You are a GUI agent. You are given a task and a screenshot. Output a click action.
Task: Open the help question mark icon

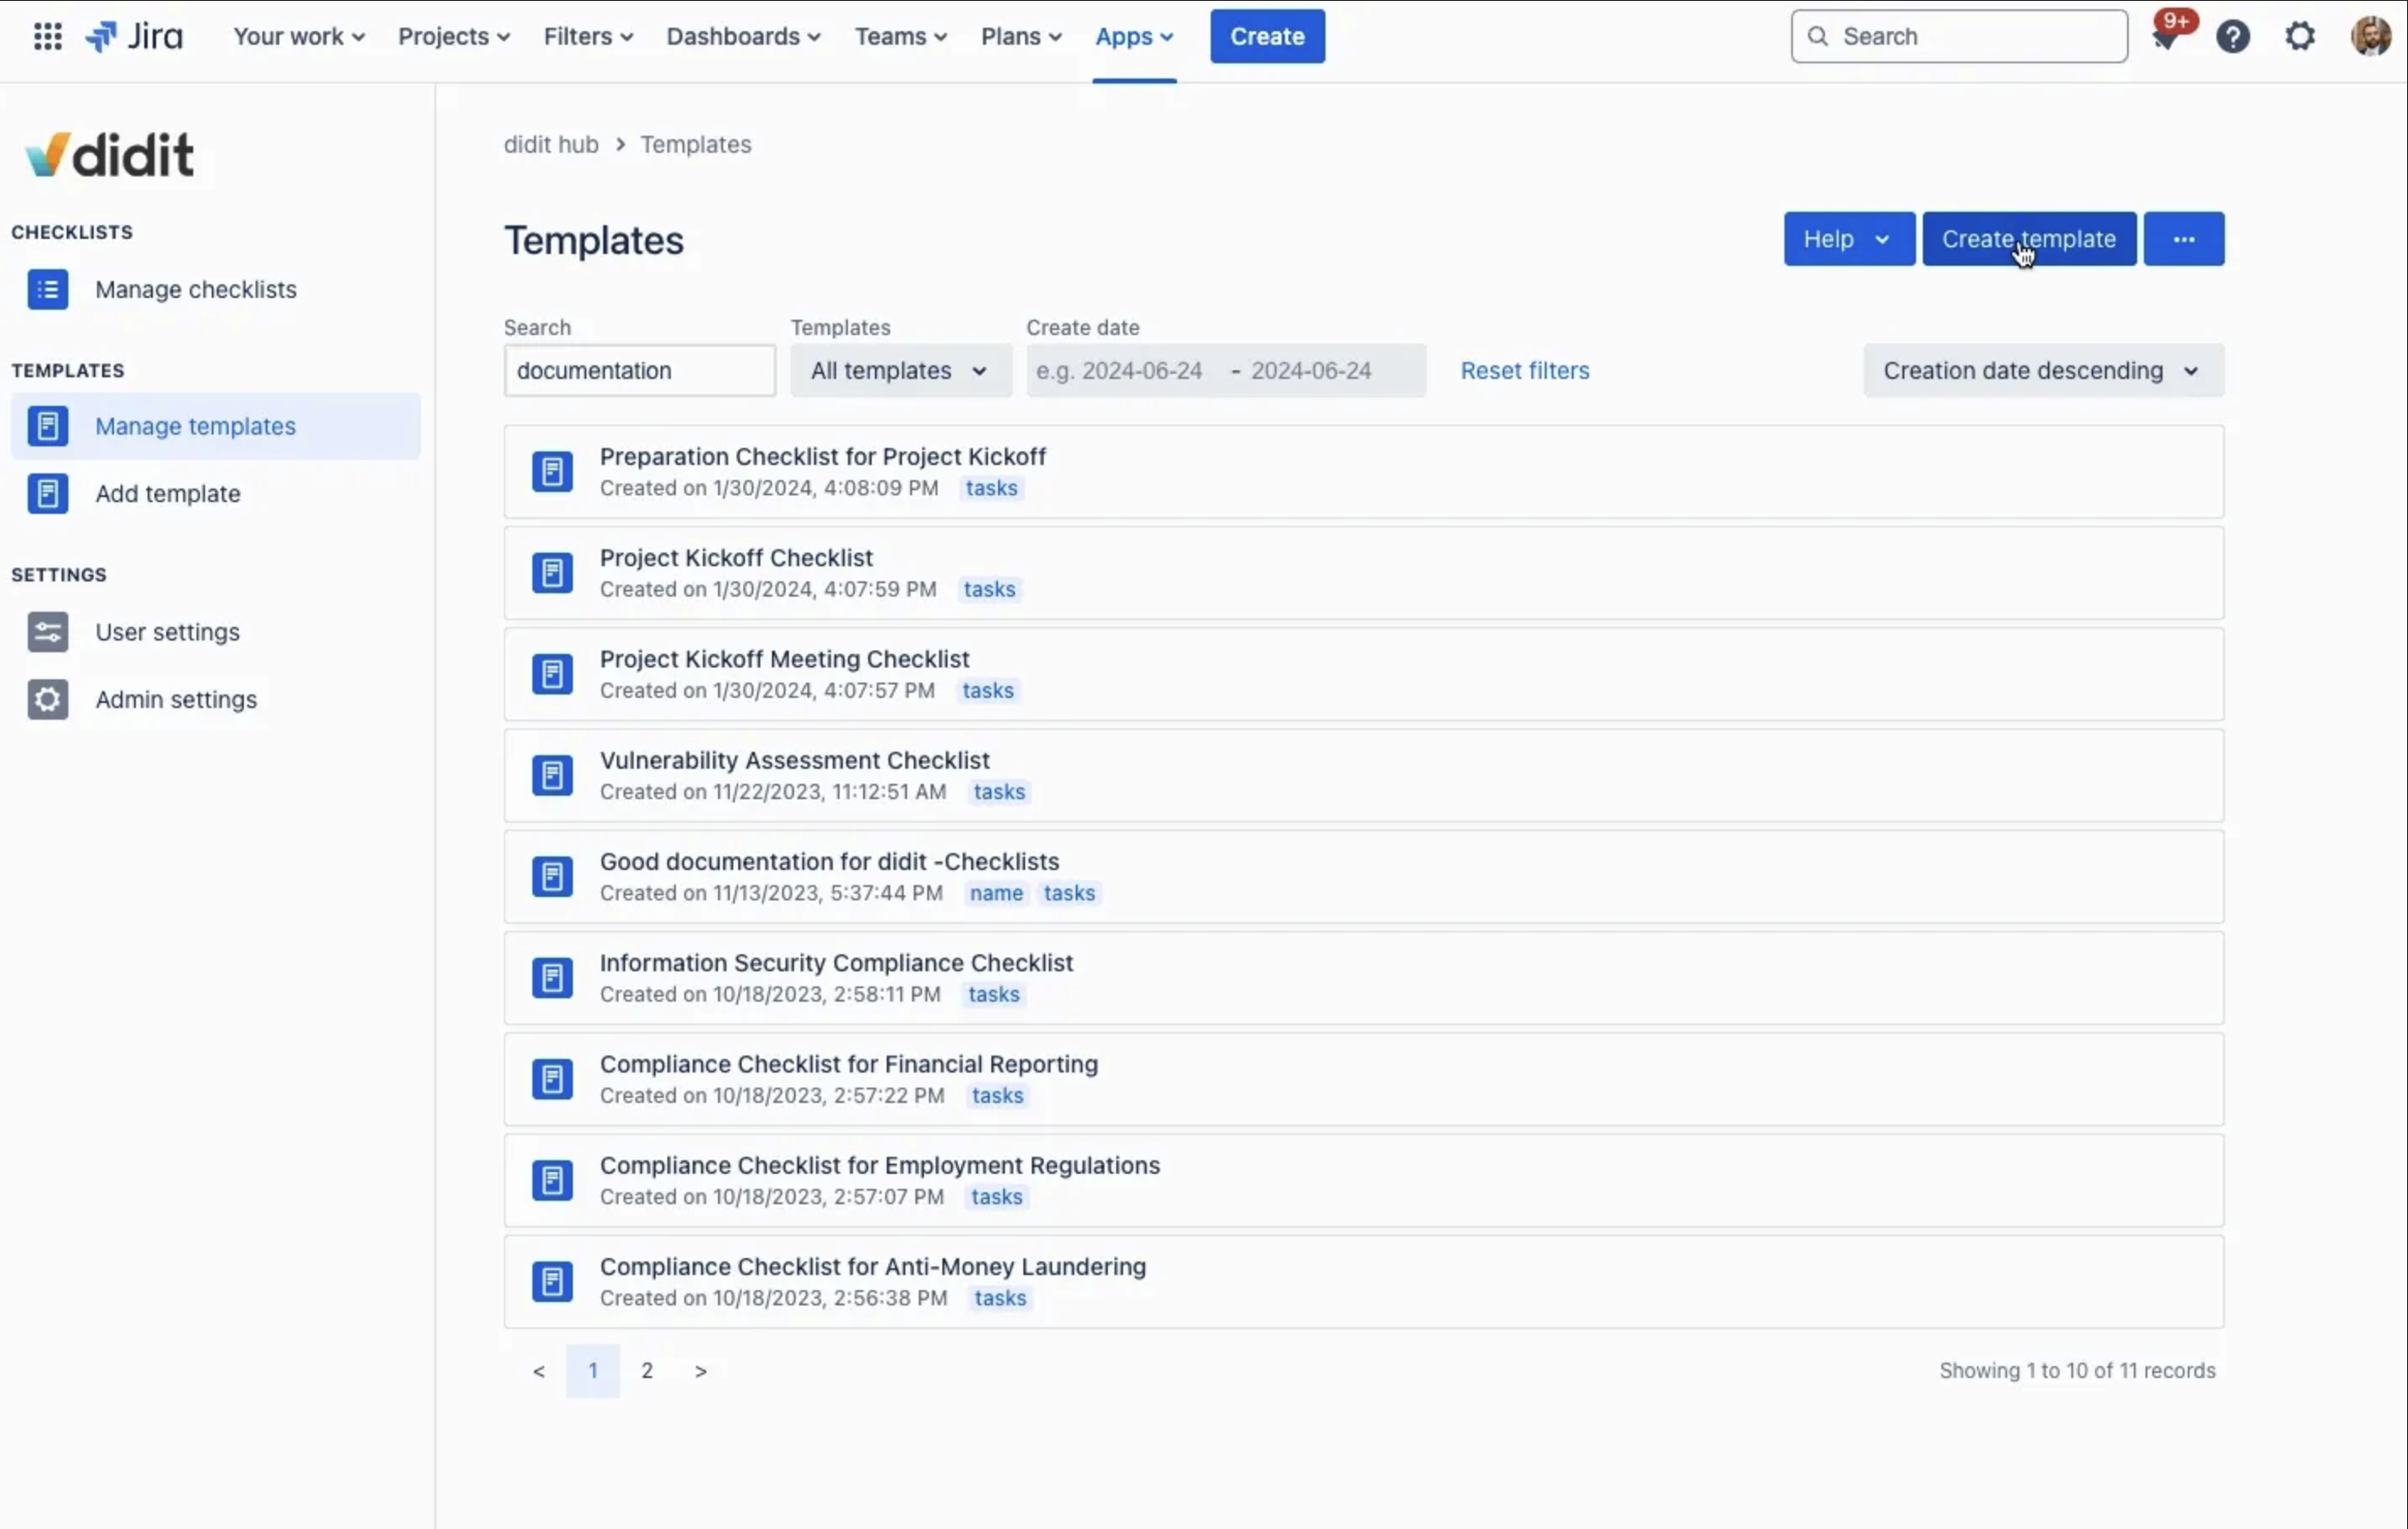(2233, 37)
